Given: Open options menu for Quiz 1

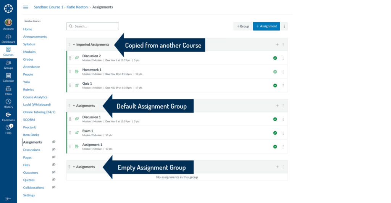Looking at the screenshot, I should click(283, 85).
